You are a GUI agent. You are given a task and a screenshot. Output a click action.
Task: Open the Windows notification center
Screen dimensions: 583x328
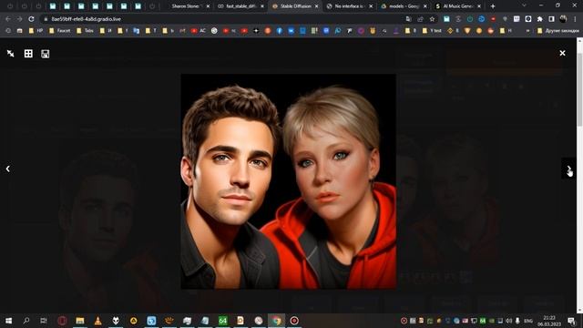[x=571, y=321]
